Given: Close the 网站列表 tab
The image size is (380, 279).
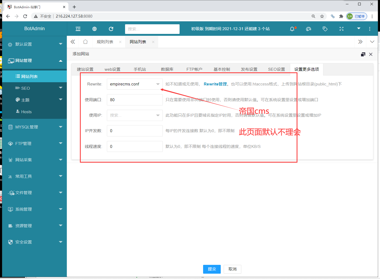Looking at the screenshot, I should pos(153,42).
